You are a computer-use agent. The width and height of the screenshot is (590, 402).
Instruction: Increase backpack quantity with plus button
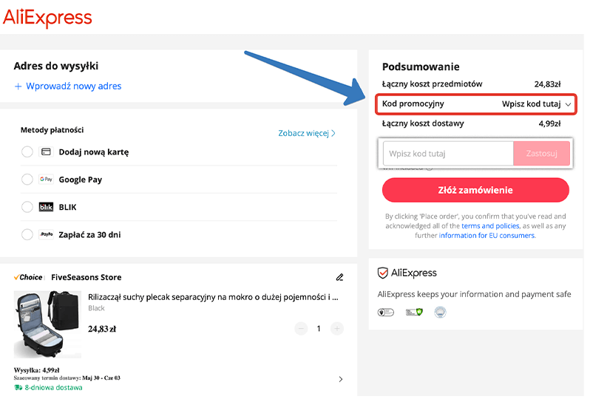coord(337,328)
